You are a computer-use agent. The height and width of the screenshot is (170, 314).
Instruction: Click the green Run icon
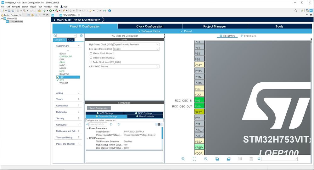(50, 11)
